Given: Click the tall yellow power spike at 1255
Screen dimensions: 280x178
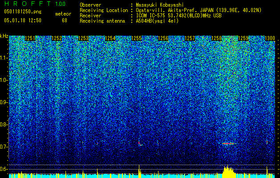Looking at the screenshot, I should [139, 171].
